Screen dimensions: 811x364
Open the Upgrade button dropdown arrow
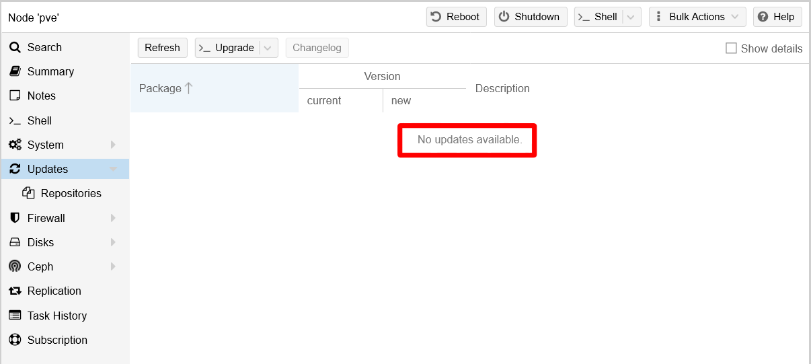tap(268, 48)
